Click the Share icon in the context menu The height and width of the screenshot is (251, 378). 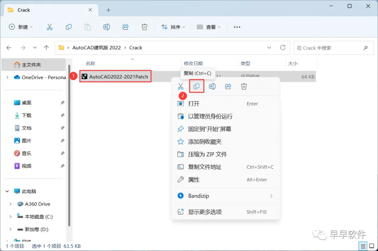coord(228,86)
